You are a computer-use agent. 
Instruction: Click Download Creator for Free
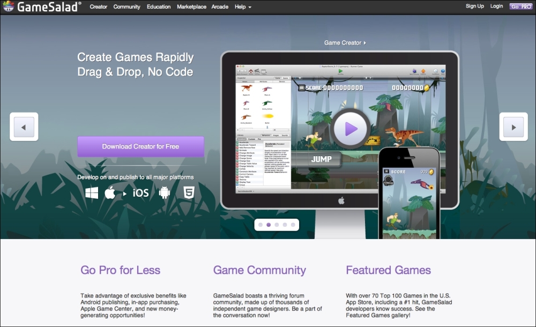(140, 146)
